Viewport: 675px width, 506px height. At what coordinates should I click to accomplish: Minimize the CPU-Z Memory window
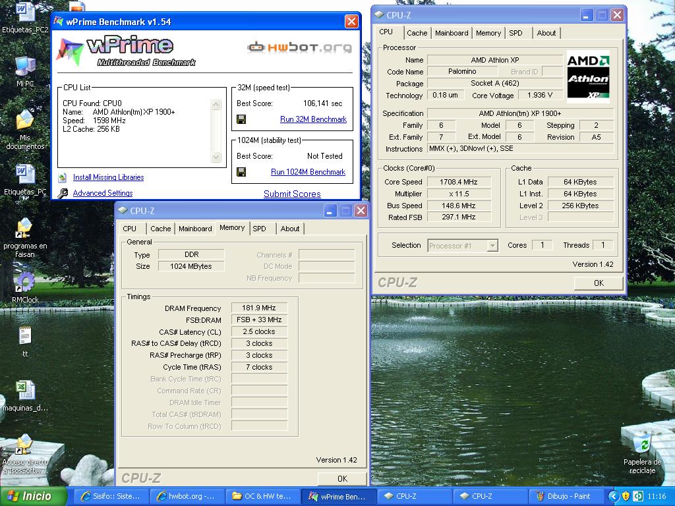[330, 211]
